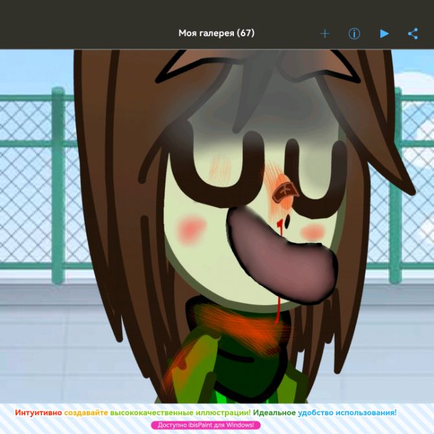434x434 pixels.
Task: Open the artwork info icon
Action: tap(354, 34)
